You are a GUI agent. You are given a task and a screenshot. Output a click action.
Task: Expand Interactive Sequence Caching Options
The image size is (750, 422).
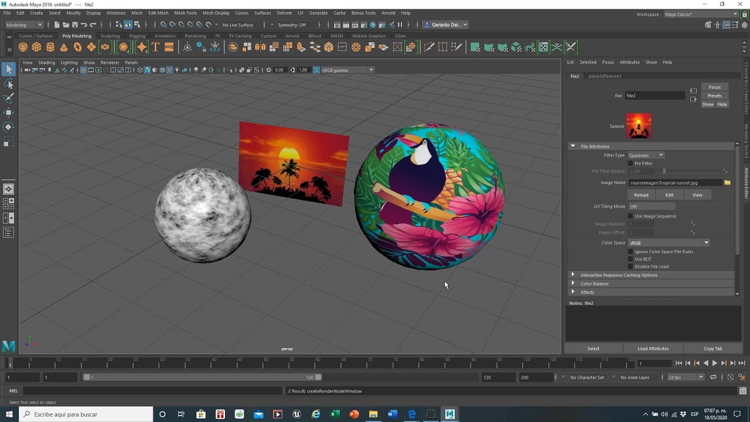573,275
